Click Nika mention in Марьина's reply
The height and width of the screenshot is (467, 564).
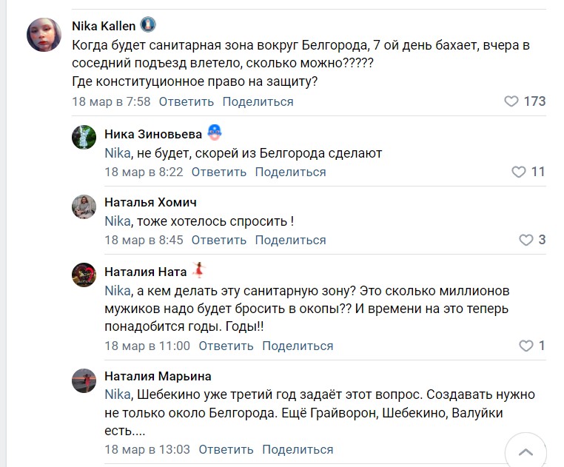pos(117,394)
